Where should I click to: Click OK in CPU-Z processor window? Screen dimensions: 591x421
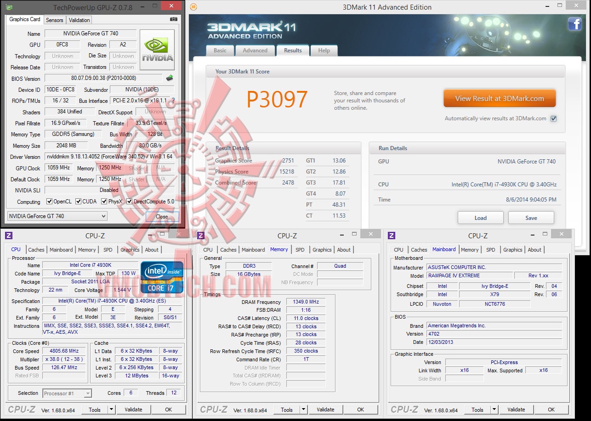point(168,410)
